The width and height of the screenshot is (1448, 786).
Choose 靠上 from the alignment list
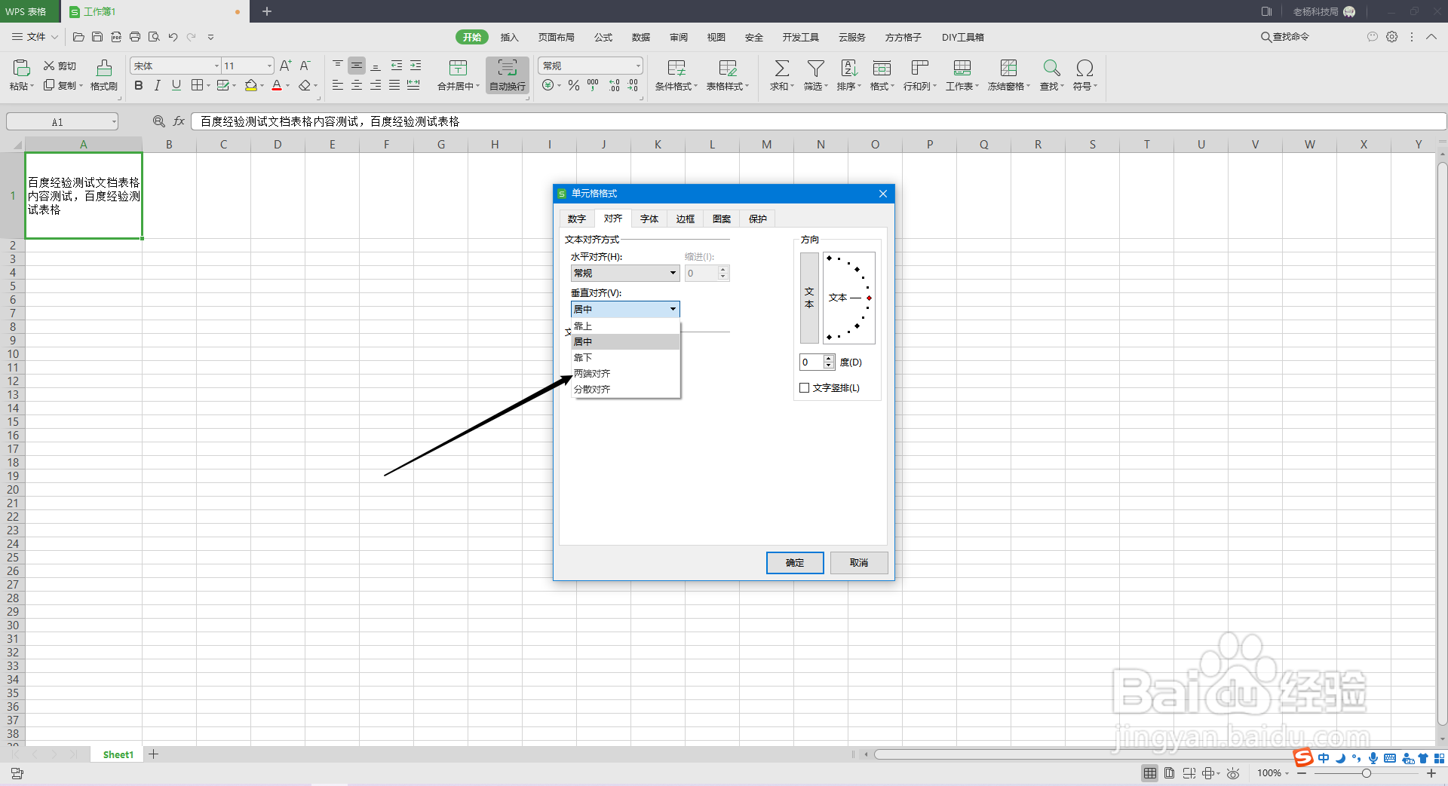click(626, 326)
